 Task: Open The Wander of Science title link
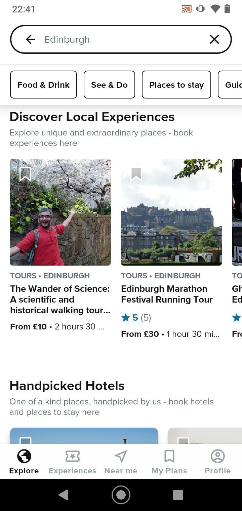point(60,299)
